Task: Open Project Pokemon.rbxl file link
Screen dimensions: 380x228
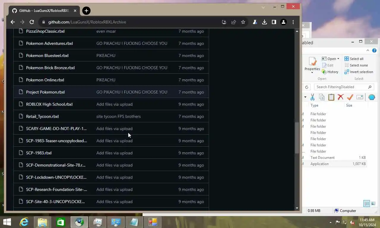Action: pyautogui.click(x=45, y=92)
